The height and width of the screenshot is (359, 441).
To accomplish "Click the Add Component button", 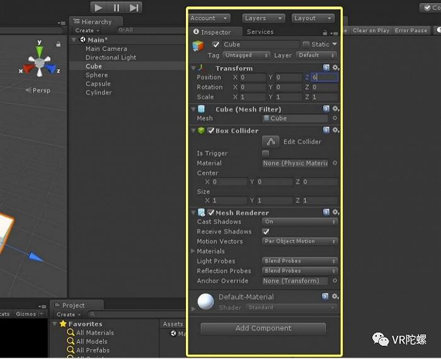I will coord(263,328).
